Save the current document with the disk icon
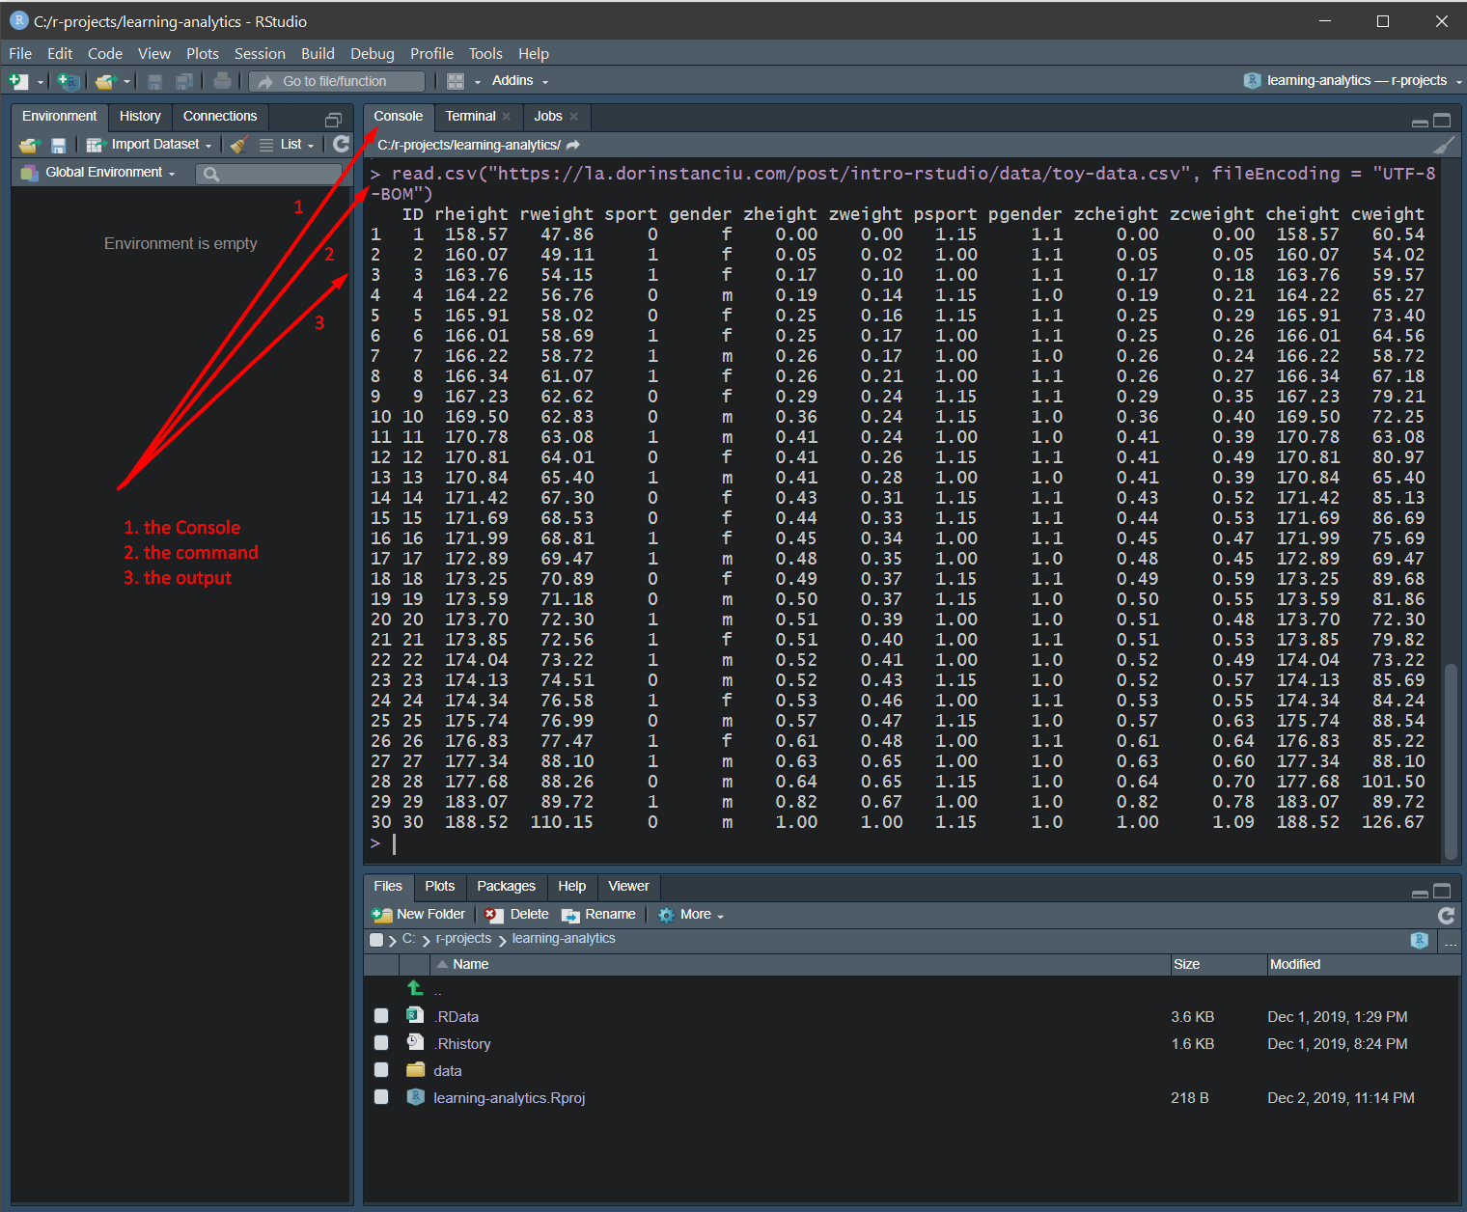Image resolution: width=1467 pixels, height=1212 pixels. tap(154, 81)
